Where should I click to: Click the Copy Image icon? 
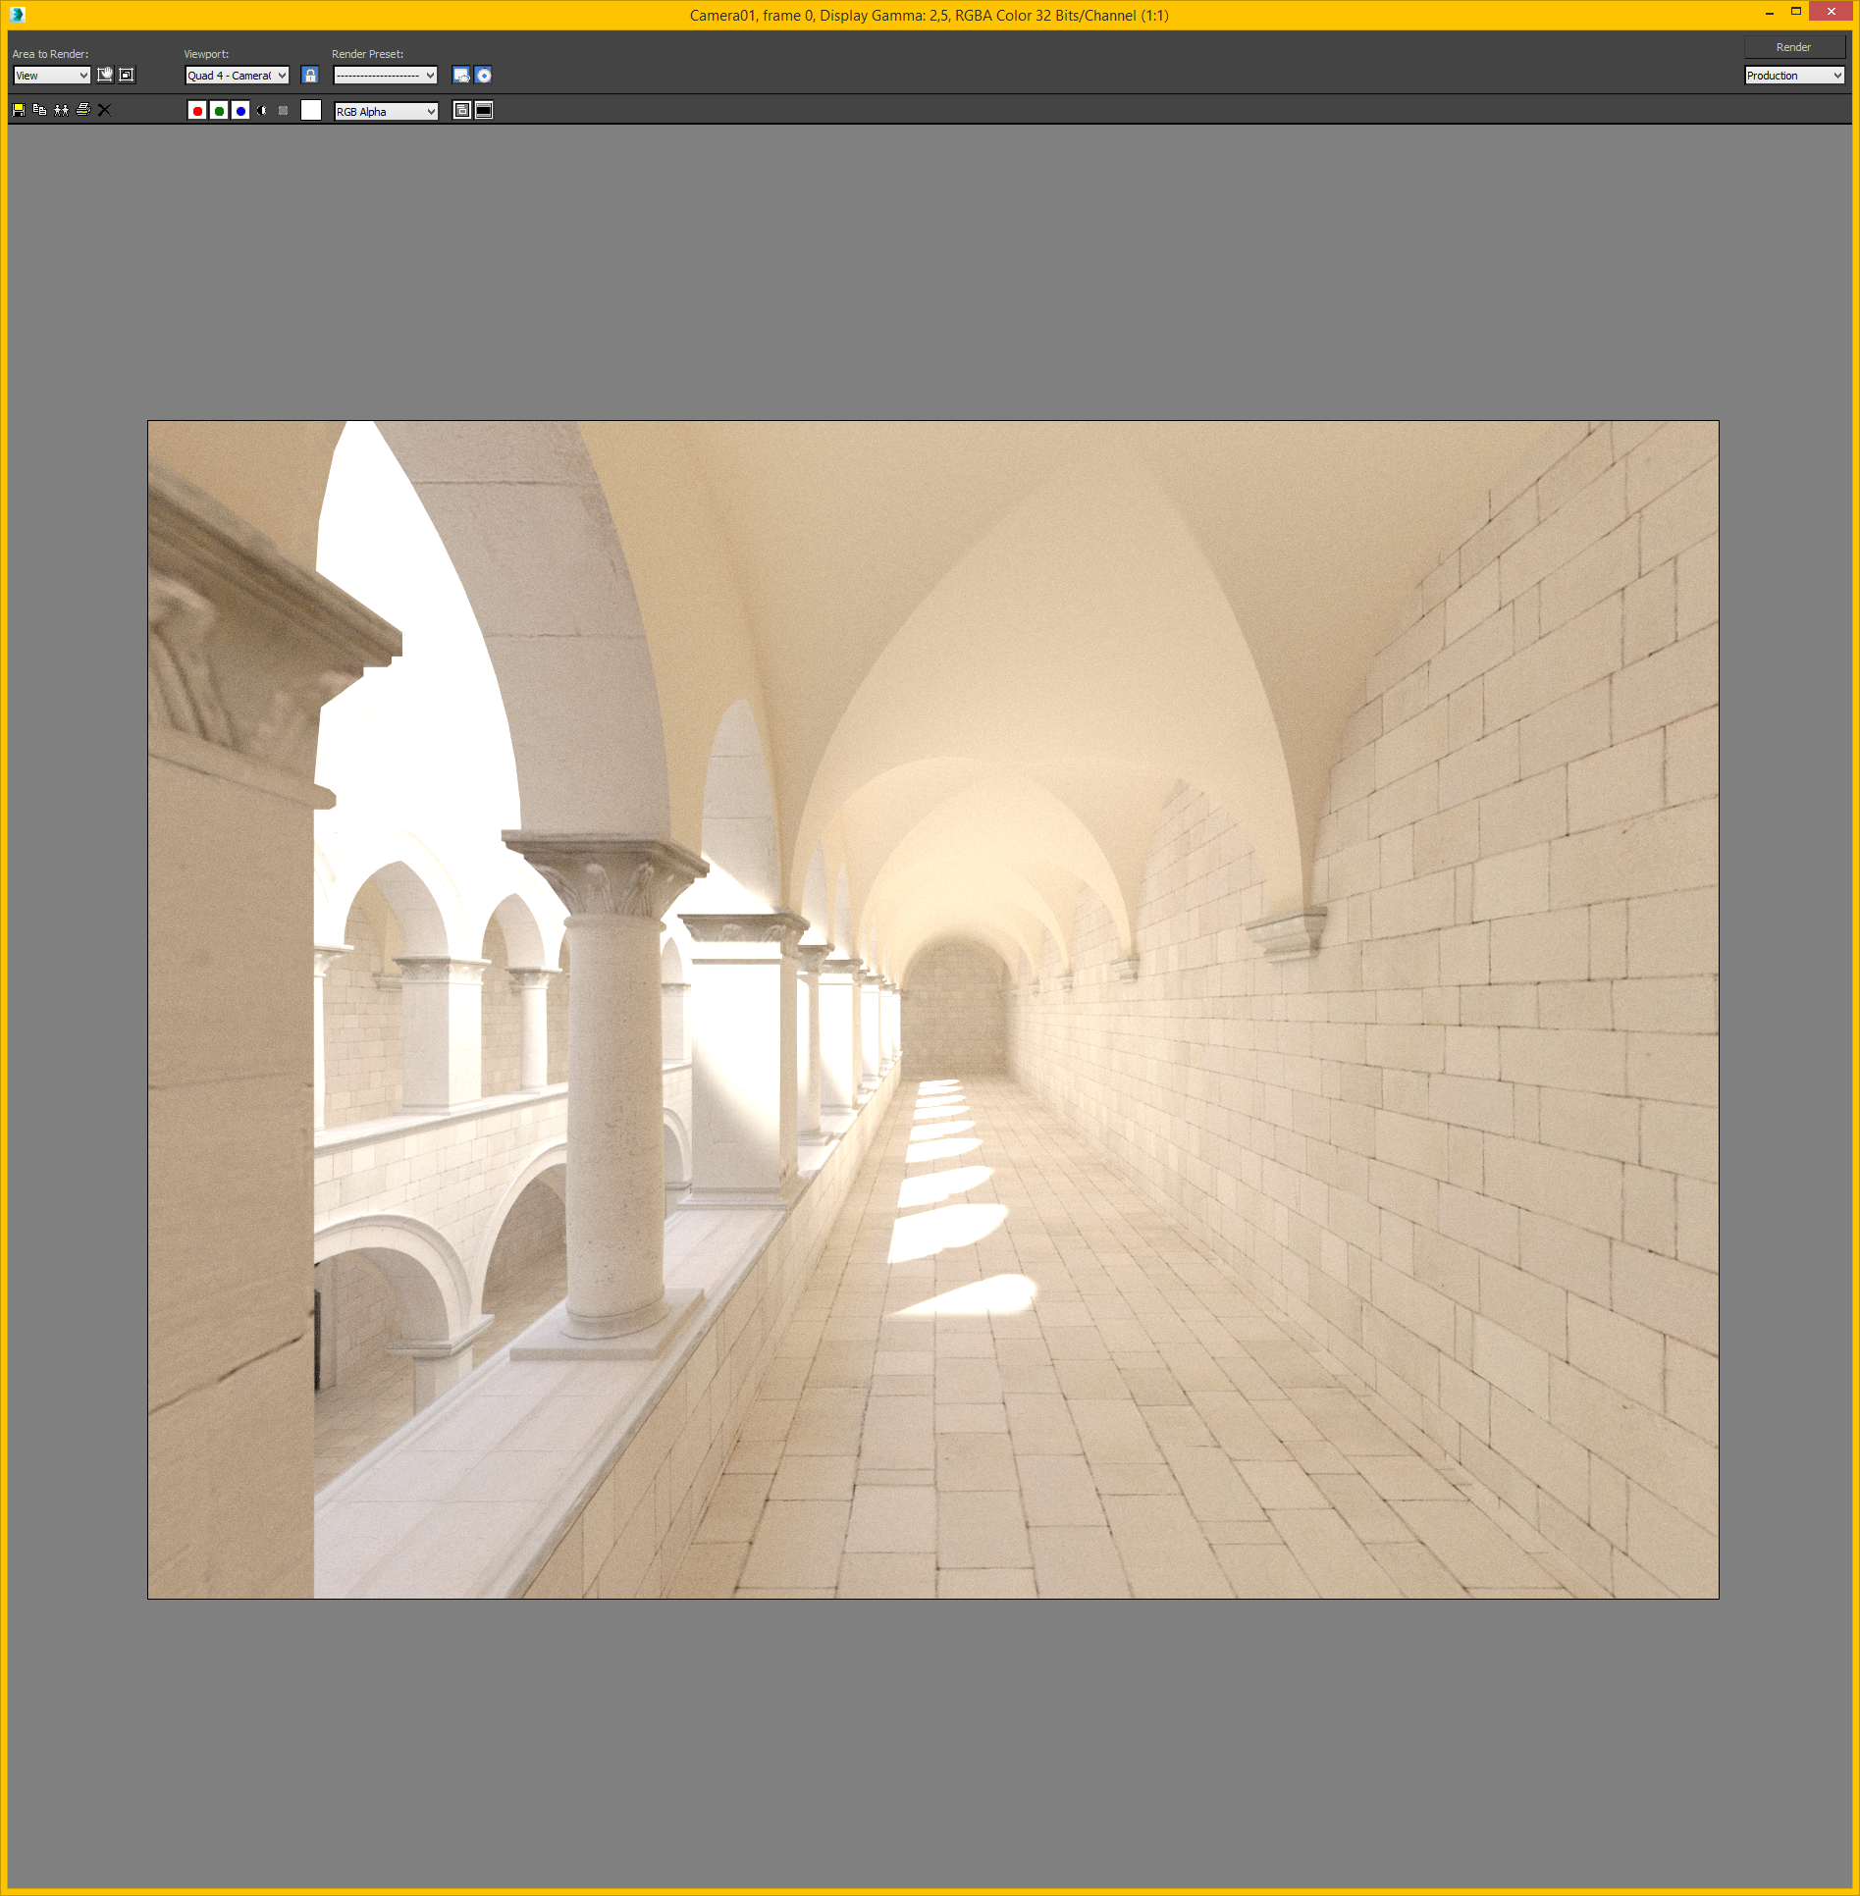coord(40,110)
